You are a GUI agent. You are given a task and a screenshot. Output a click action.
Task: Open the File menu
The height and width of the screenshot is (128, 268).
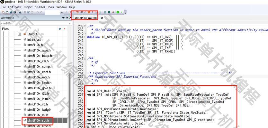tap(4, 7)
